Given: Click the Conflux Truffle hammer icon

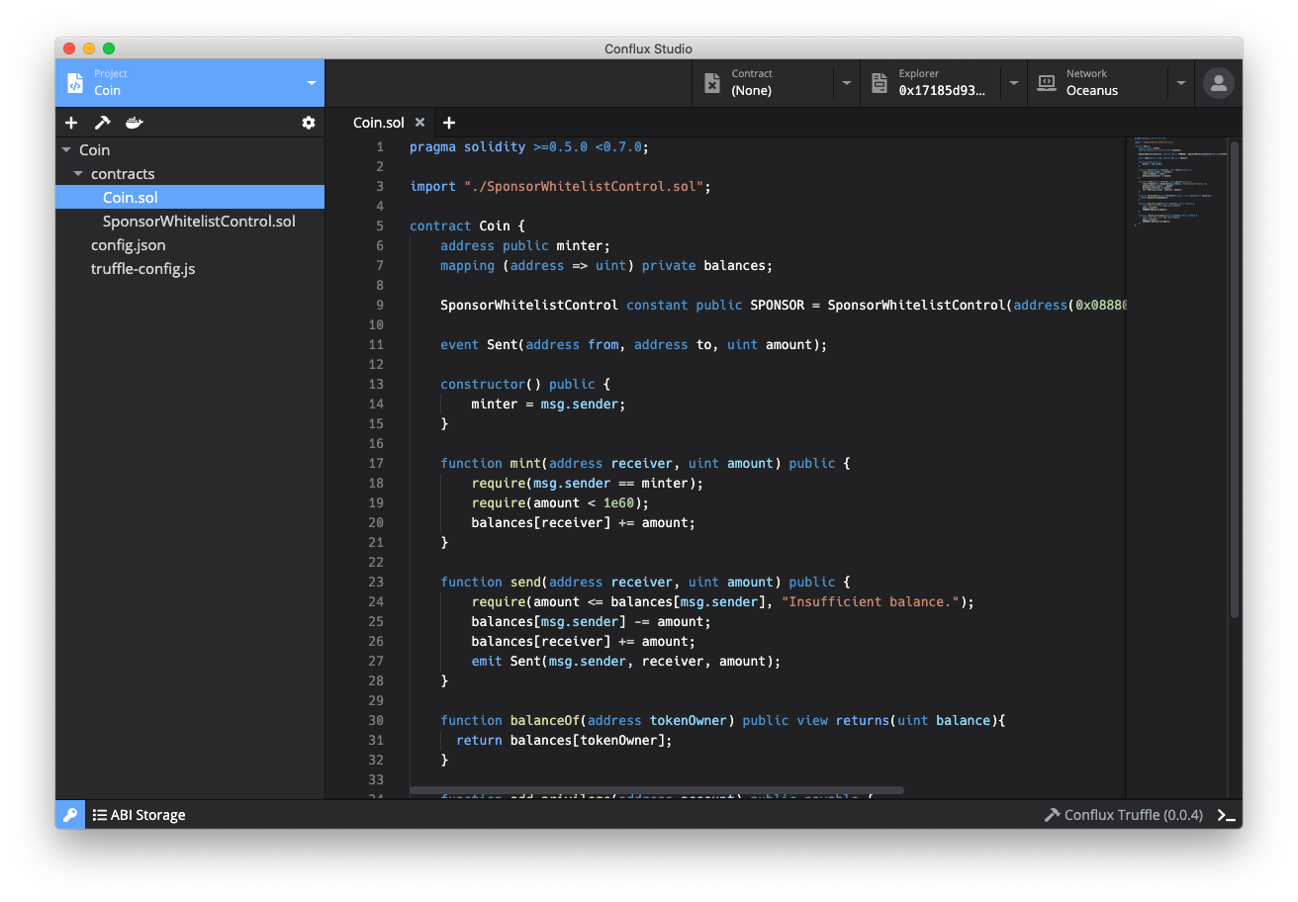Looking at the screenshot, I should click(1052, 815).
